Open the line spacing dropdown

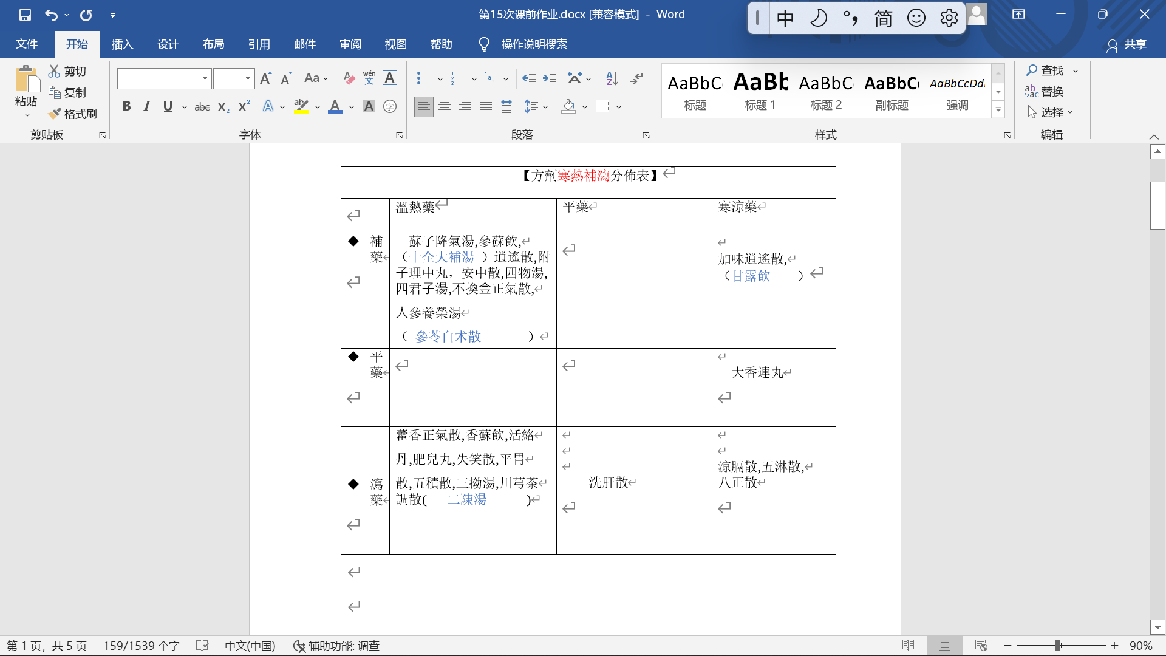[536, 107]
